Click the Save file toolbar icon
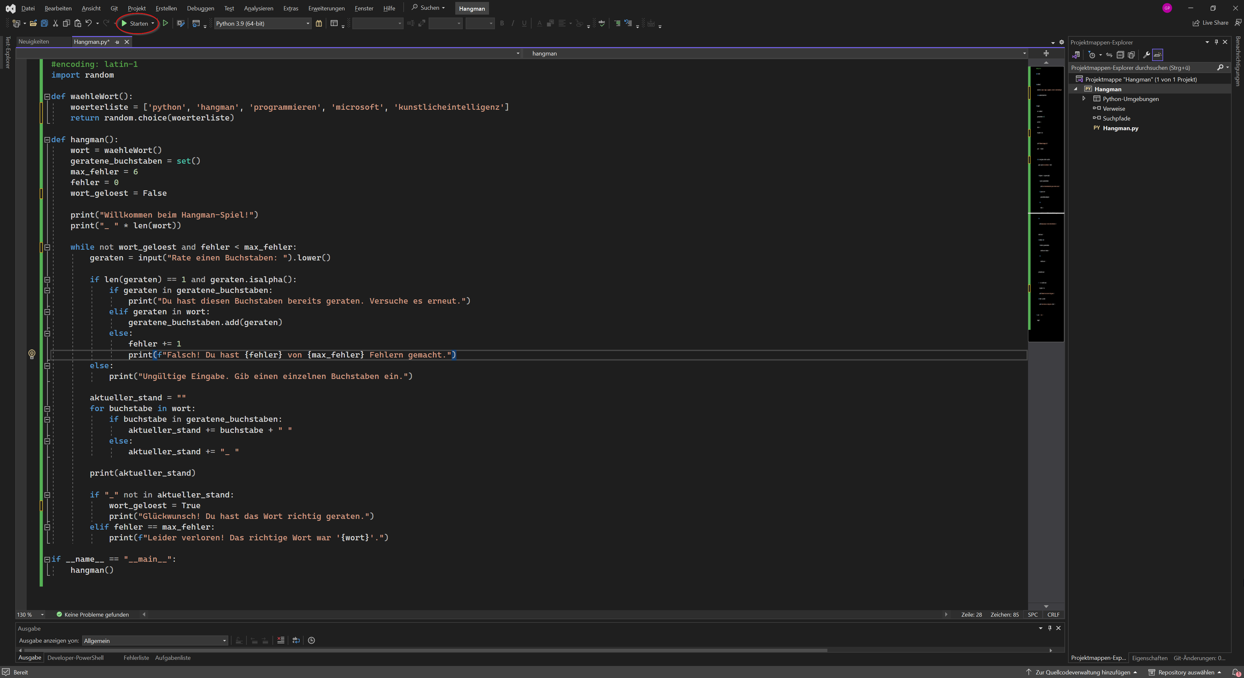 click(44, 23)
